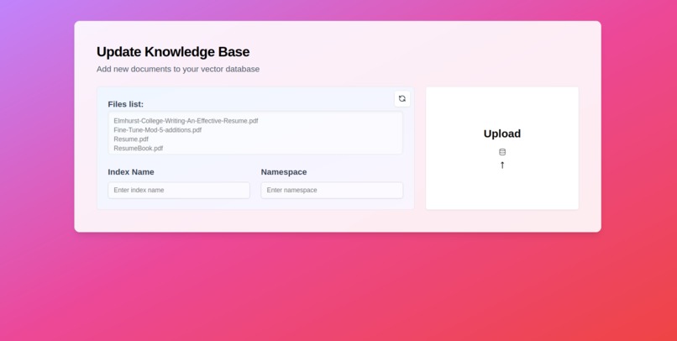Click the refresh files list icon
The height and width of the screenshot is (341, 677).
(x=402, y=99)
